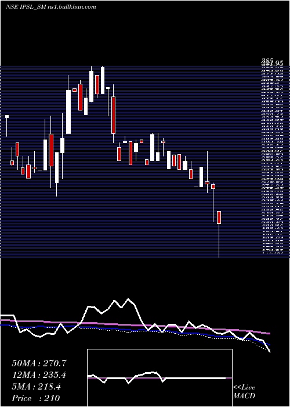Click the '<<Live MACD' label
The height and width of the screenshot is (407, 290).
244,392
